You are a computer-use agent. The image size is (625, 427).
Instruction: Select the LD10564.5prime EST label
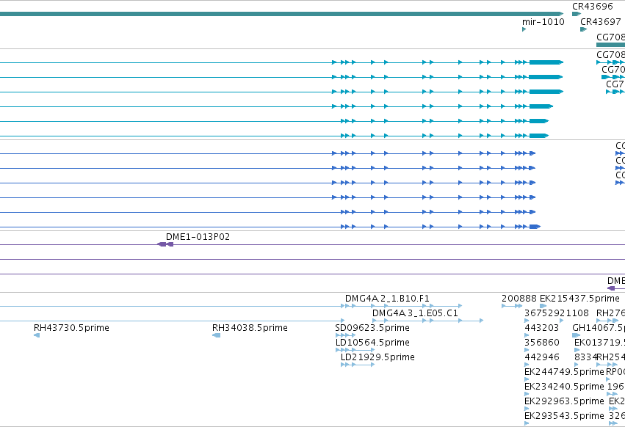point(372,343)
